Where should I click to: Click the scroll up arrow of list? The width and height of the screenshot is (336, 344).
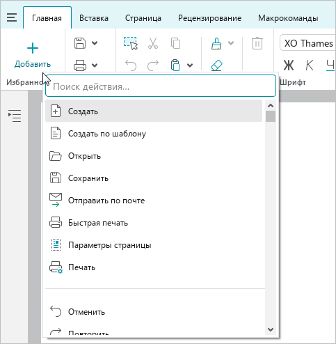pyautogui.click(x=271, y=106)
